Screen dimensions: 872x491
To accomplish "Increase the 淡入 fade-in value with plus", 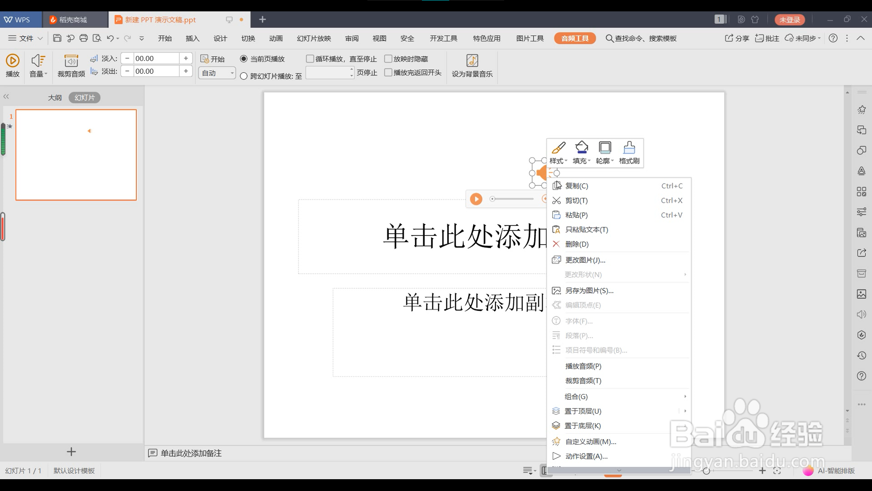I will click(x=186, y=59).
